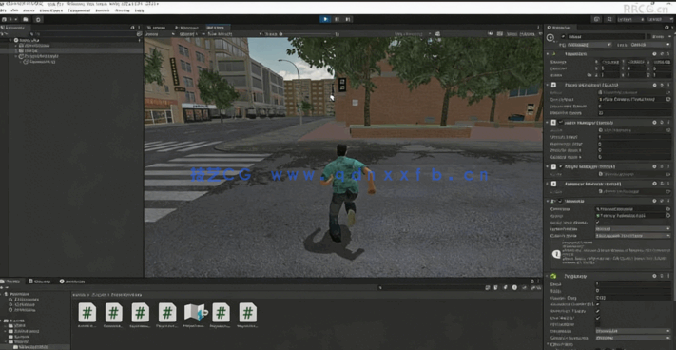The width and height of the screenshot is (676, 350).
Task: Select the Project panel tab
Action: [x=12, y=281]
